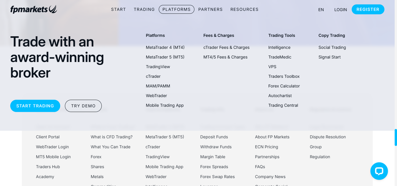Open Margin Table link
Viewport: 397px width, 186px height.
(213, 157)
